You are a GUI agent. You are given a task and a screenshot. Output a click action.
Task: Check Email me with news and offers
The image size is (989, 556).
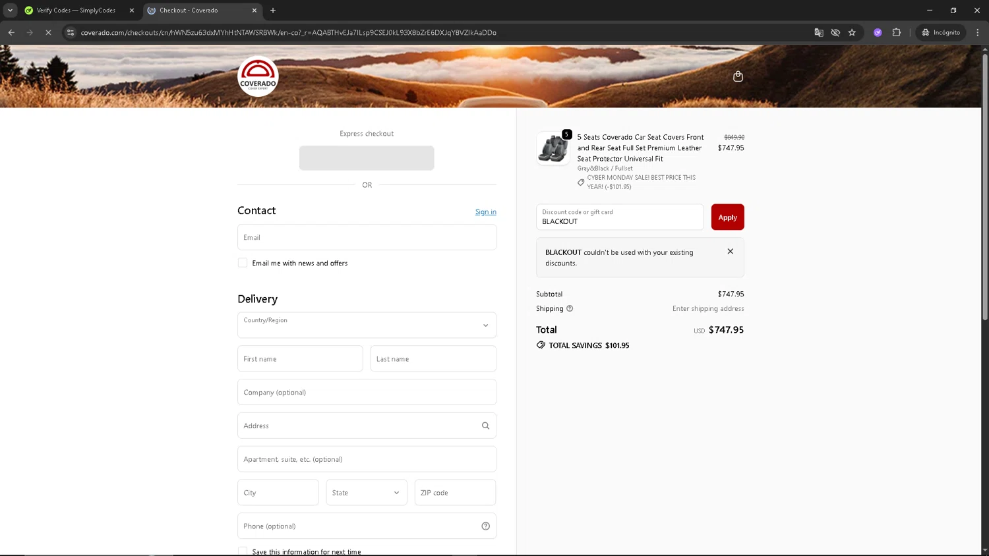point(243,263)
